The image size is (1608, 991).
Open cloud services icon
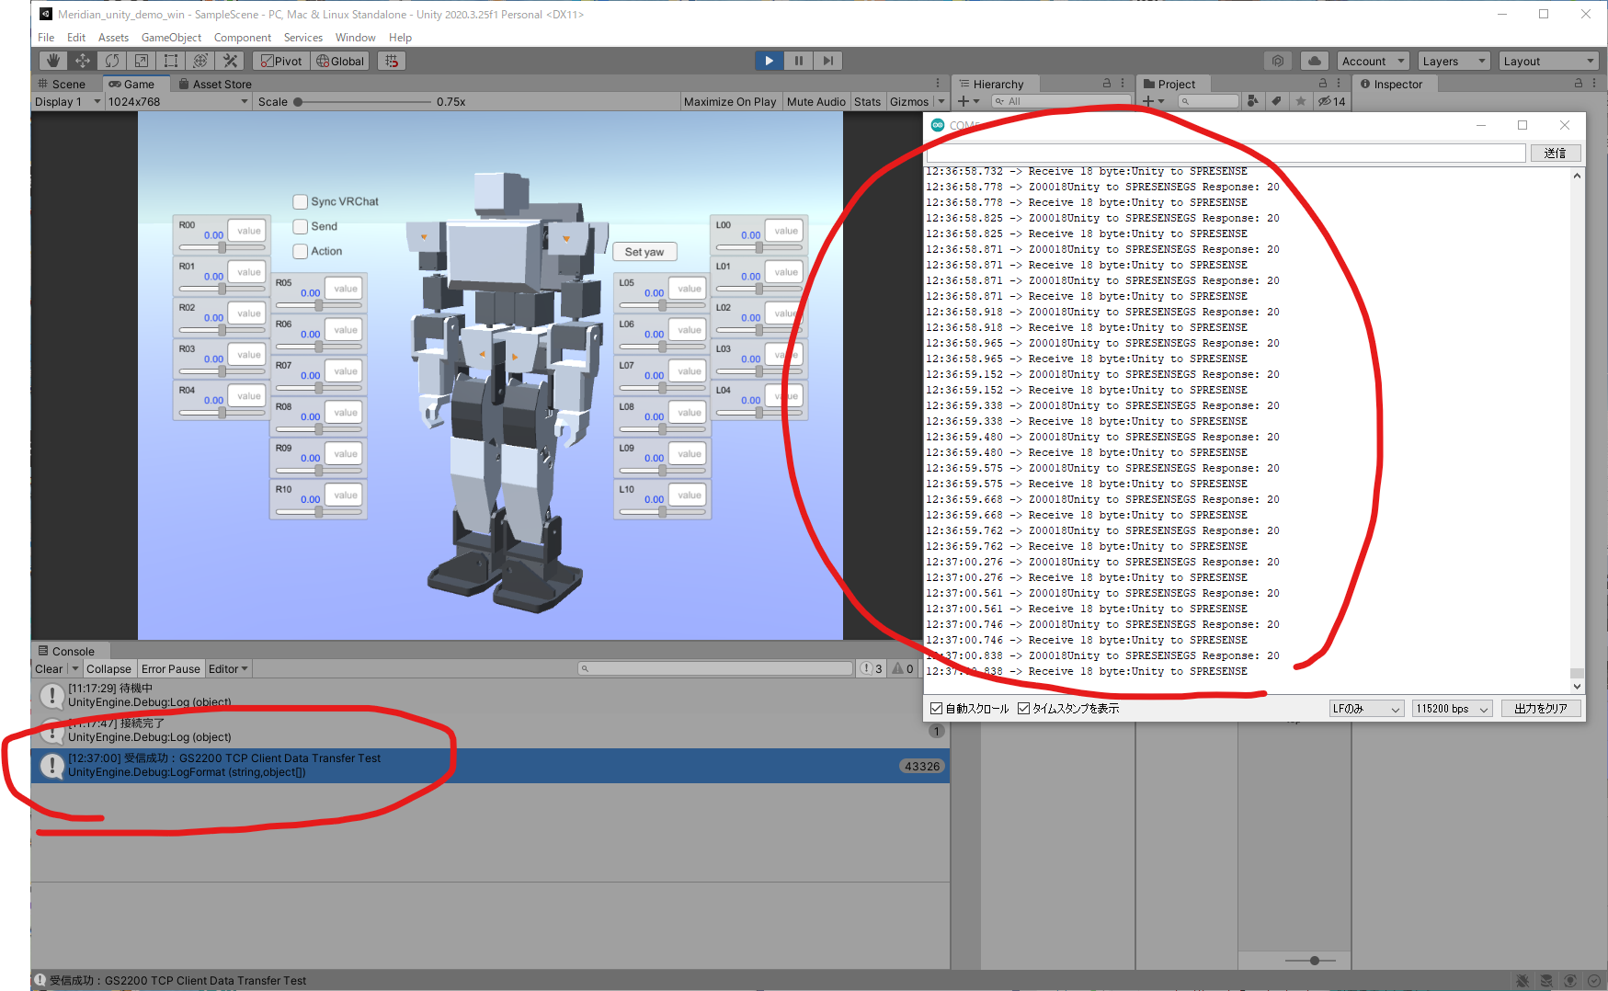(1315, 61)
